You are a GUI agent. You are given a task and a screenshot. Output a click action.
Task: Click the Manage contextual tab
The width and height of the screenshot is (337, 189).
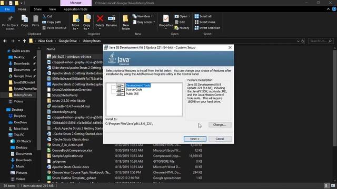click(76, 3)
